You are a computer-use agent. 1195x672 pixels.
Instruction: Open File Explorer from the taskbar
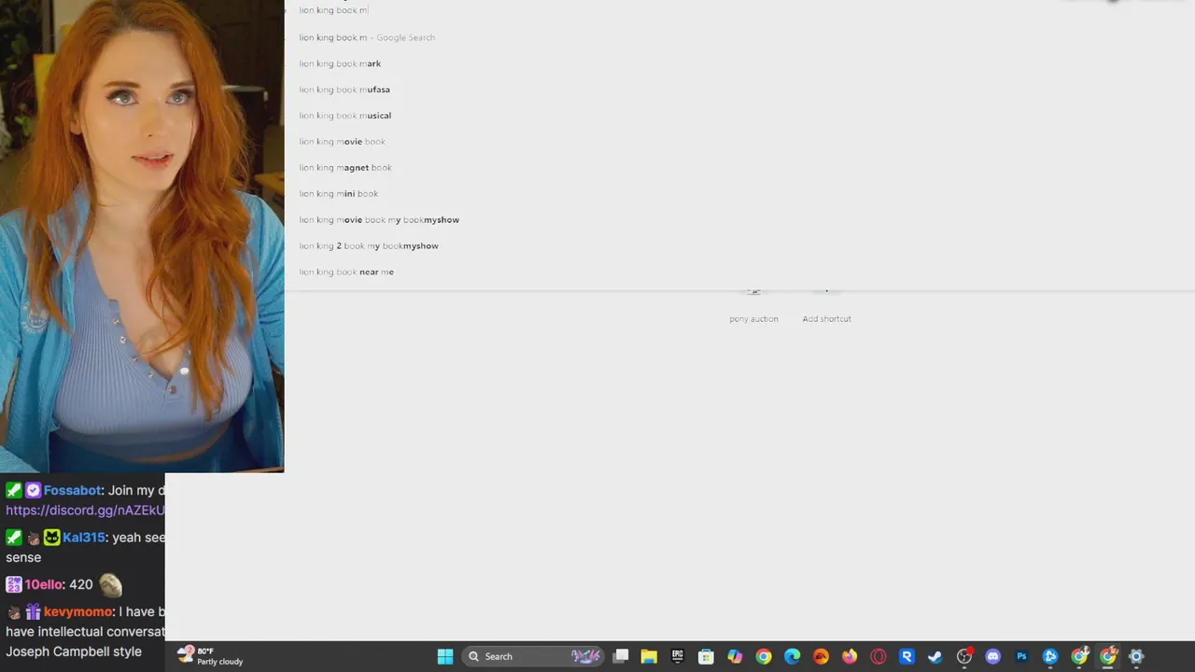(x=649, y=656)
